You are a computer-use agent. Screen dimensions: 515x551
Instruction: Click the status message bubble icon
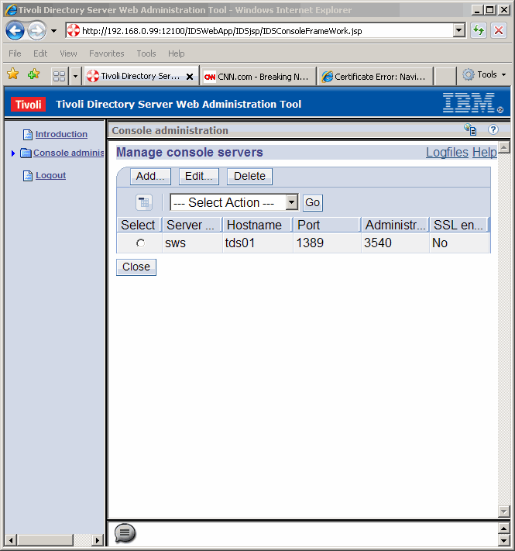tap(125, 533)
